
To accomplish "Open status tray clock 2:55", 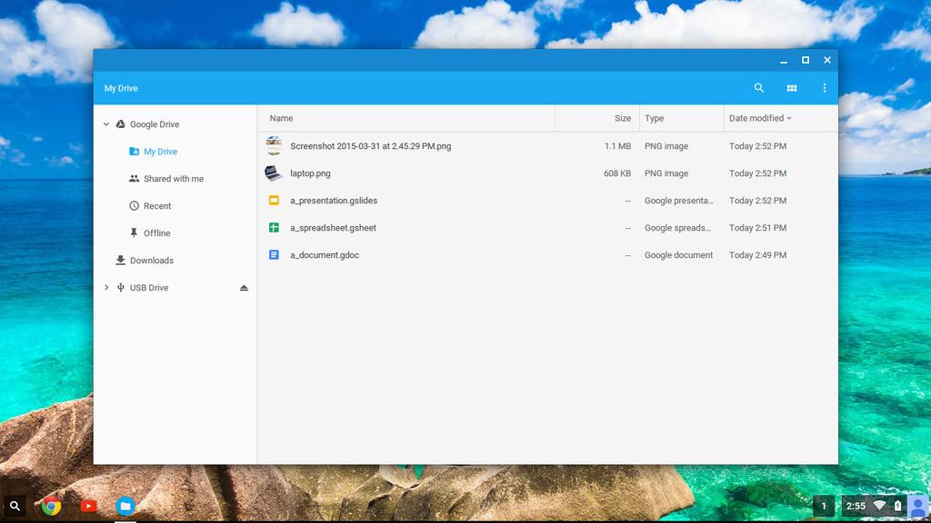I will click(x=856, y=506).
